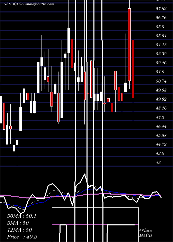
Task: Select the rightmost red candlestick
Action: (x=133, y=69)
